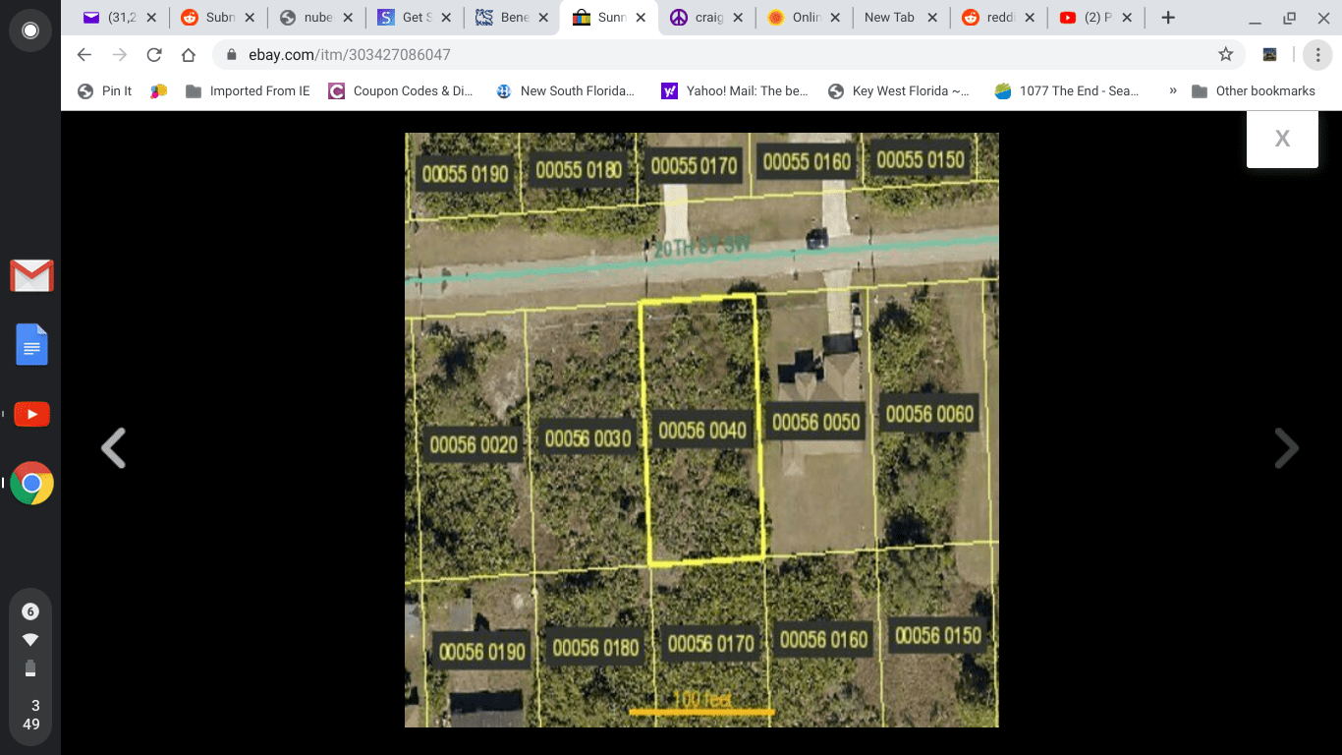This screenshot has width=1342, height=755.
Task: Dismiss the image overlay with X
Action: tap(1282, 138)
